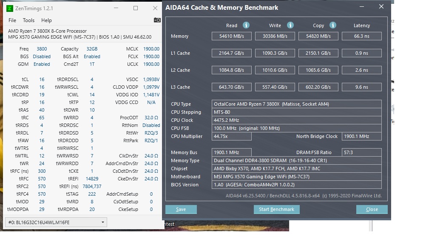
Task: Minimize the AIDA64 benchmark window
Action: click(x=362, y=6)
